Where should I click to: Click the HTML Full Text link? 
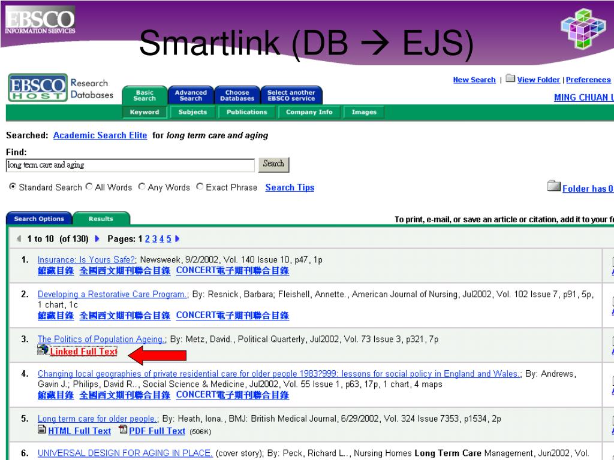click(x=80, y=431)
